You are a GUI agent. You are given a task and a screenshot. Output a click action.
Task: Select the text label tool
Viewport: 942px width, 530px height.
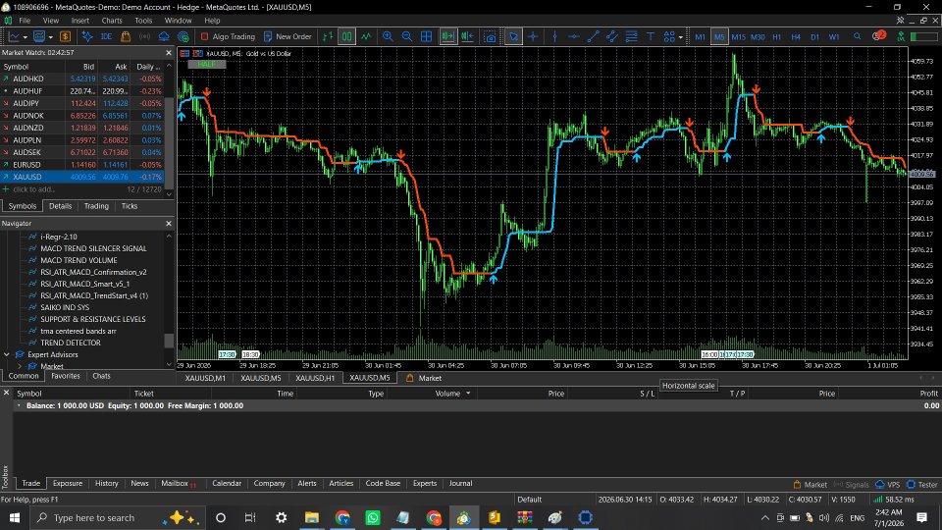(650, 36)
